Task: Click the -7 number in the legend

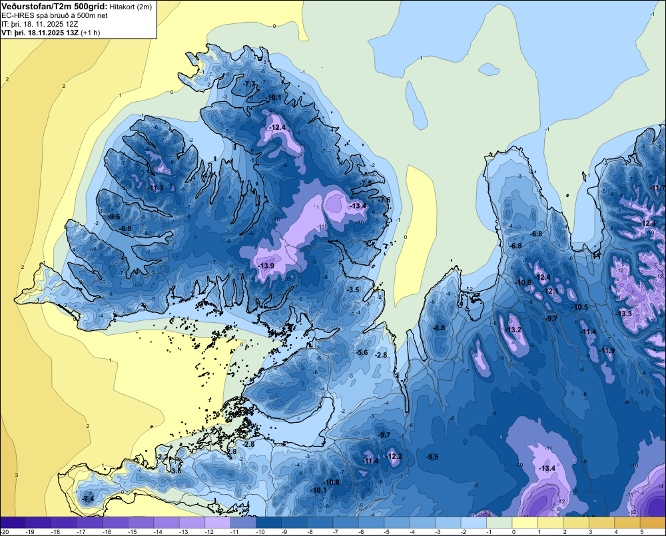Action: (336, 532)
